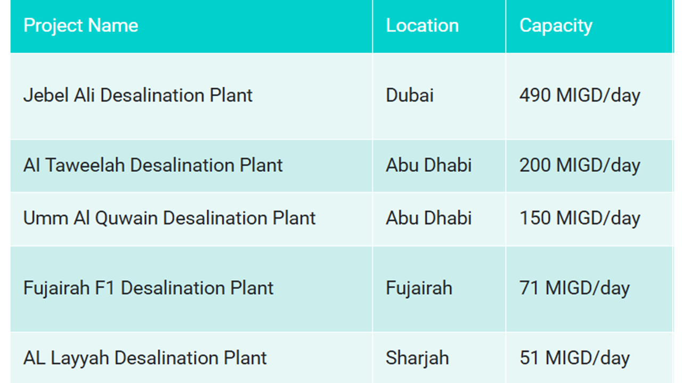Screen dimensions: 682x383
Task: Select the Umm Al Quwain Desalination Plant cell
Action: point(169,218)
